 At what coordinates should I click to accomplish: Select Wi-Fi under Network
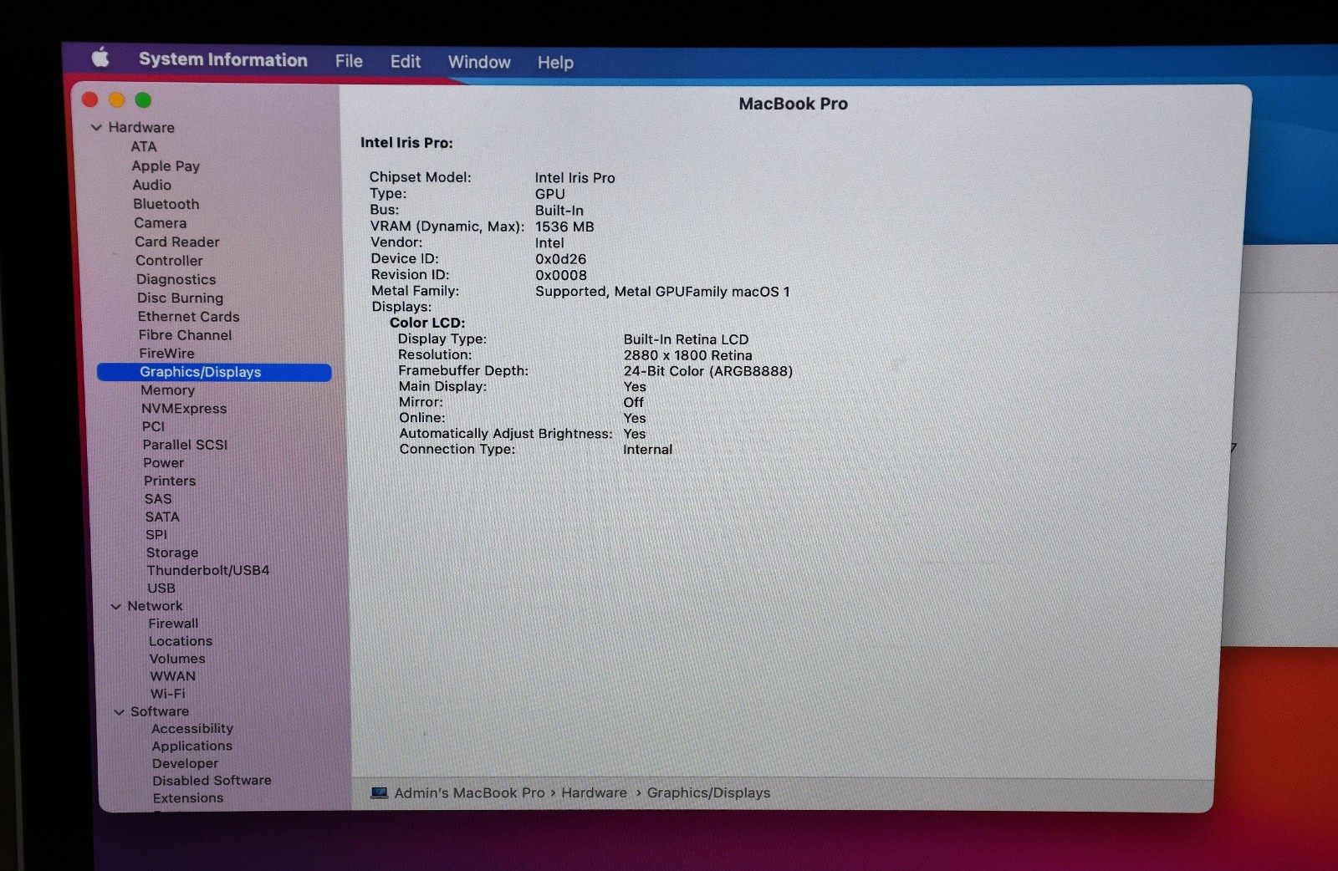tap(168, 694)
